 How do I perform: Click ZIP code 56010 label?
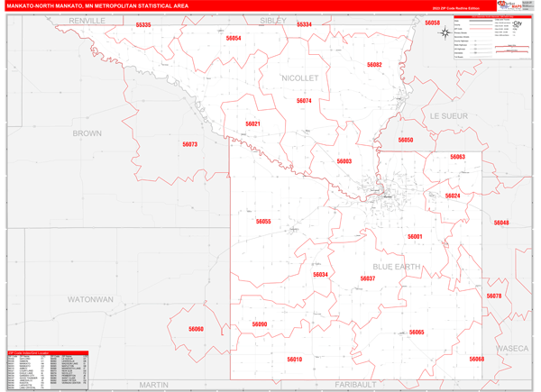point(295,359)
